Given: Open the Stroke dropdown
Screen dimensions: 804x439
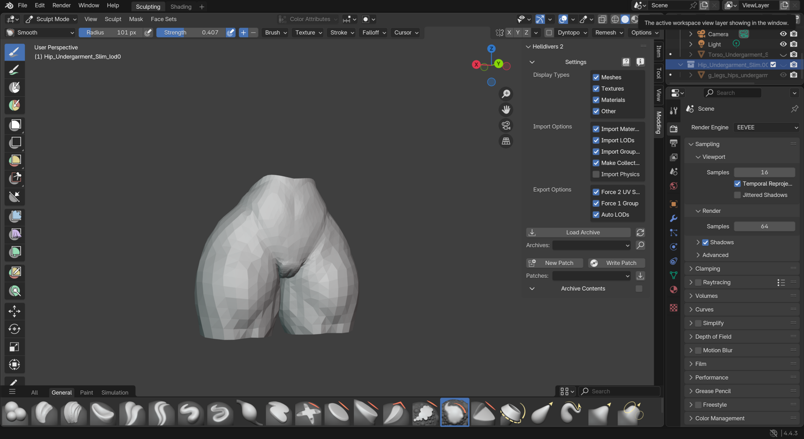Looking at the screenshot, I should [342, 33].
